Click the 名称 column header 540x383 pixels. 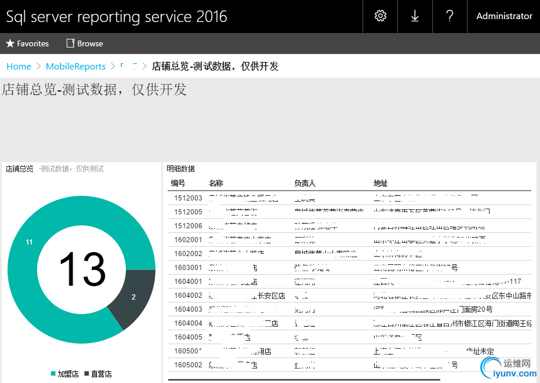pos(216,183)
